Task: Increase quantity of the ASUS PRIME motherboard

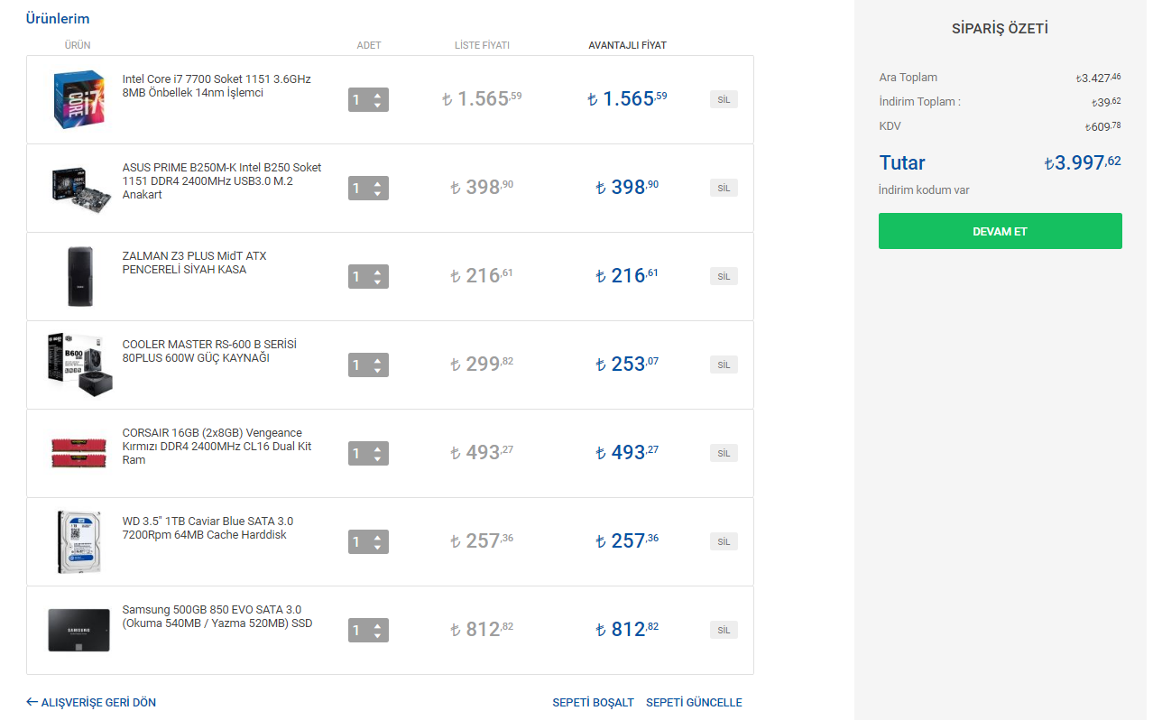Action: pyautogui.click(x=377, y=183)
